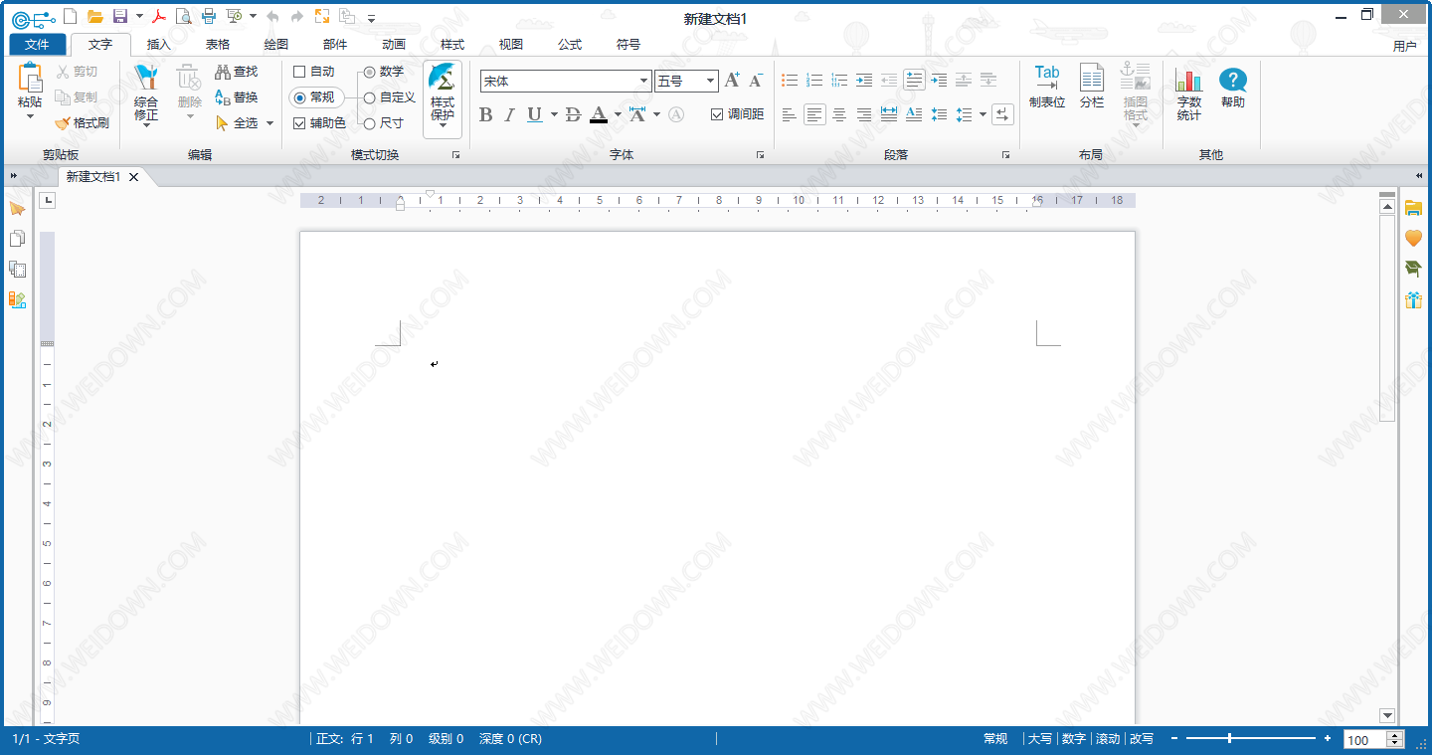The width and height of the screenshot is (1432, 755).
Task: Decrease font size with the A- icon
Action: click(x=756, y=81)
